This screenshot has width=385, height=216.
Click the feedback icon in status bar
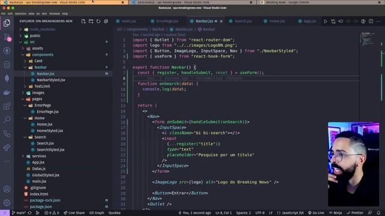(370, 213)
